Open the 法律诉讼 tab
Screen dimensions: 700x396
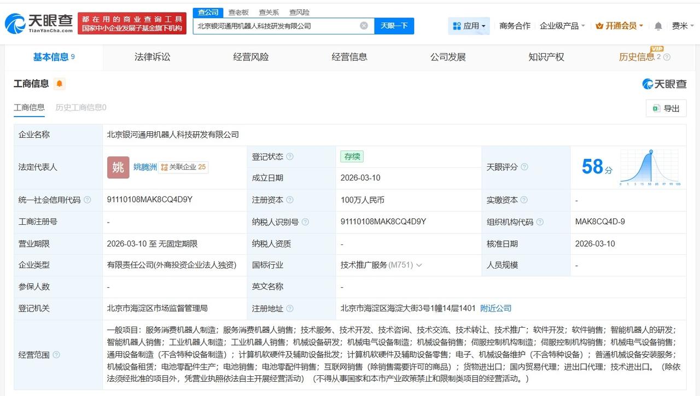[152, 56]
